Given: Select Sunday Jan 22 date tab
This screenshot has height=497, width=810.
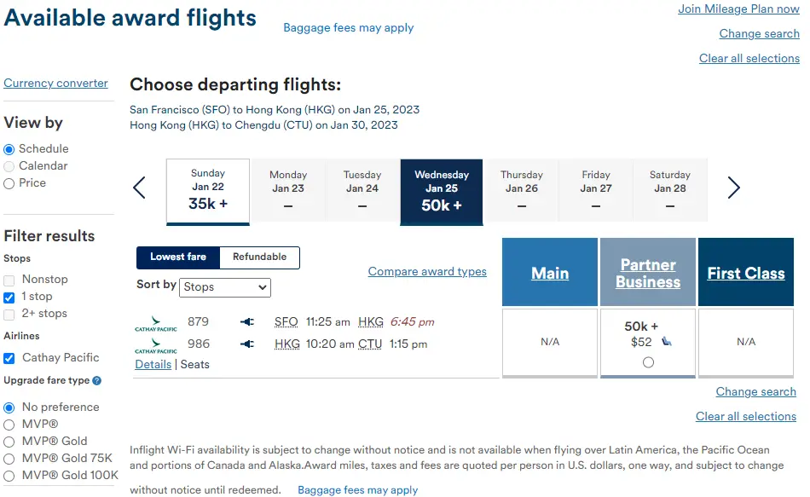Looking at the screenshot, I should pyautogui.click(x=208, y=190).
